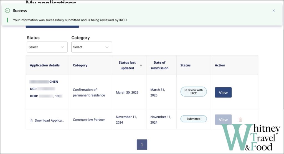Open the Category filter dropdown
This screenshot has height=154, width=284.
(92, 47)
